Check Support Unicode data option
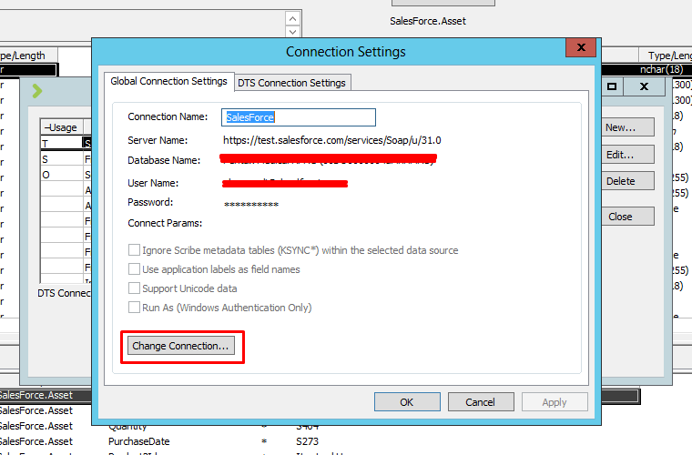Viewport: 692px width, 455px height. pos(134,288)
